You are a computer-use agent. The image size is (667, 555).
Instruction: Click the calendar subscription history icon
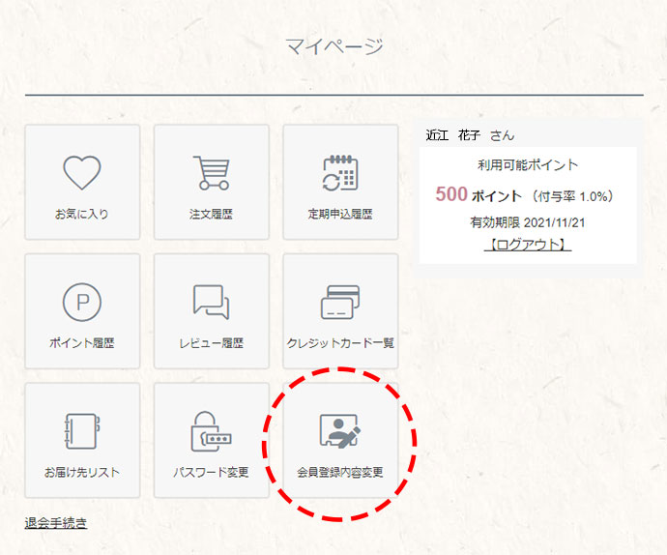tap(339, 173)
